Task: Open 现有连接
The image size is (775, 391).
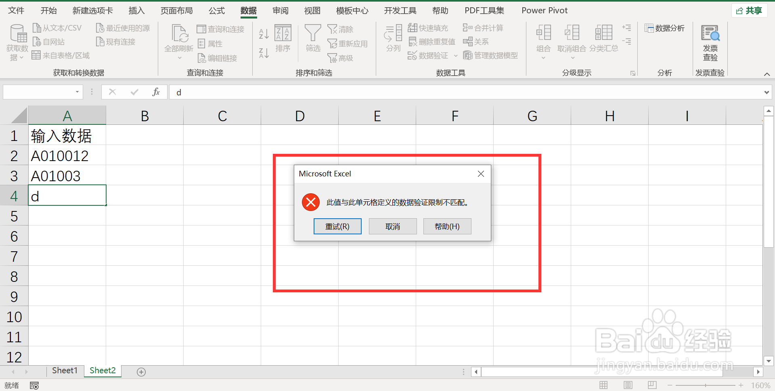Action: 115,42
